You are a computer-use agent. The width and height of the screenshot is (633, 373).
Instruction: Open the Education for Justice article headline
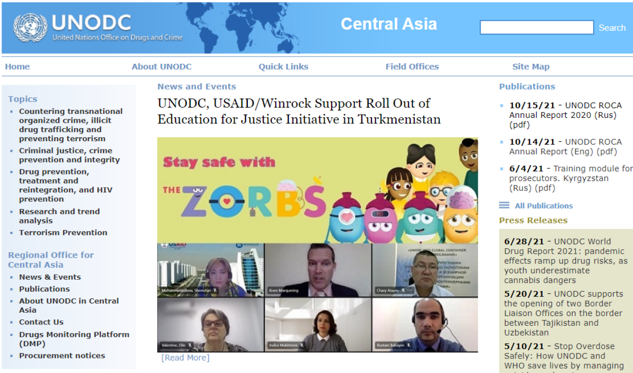pos(299,111)
